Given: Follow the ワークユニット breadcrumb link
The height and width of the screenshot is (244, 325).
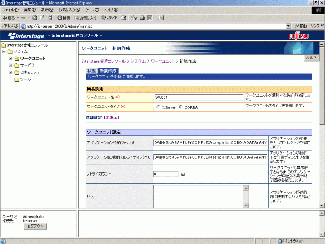Looking at the screenshot, I should point(163,61).
